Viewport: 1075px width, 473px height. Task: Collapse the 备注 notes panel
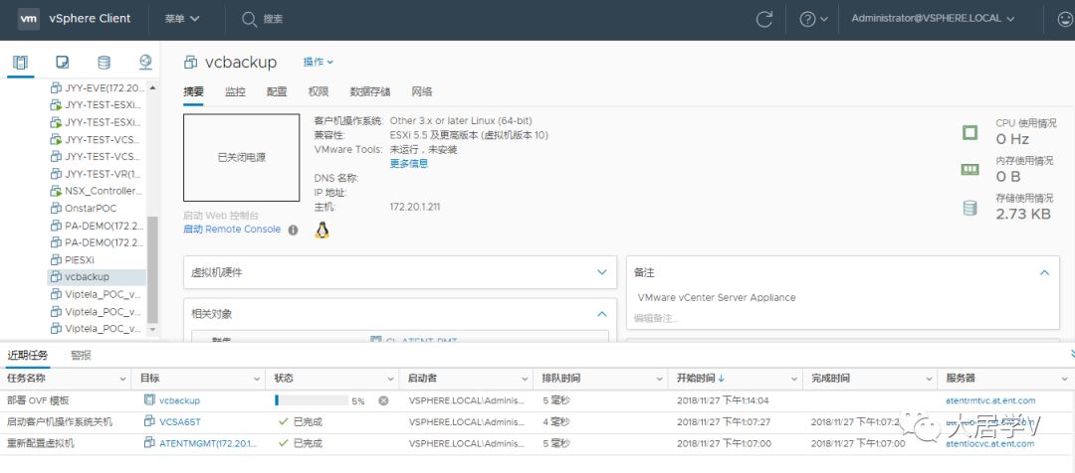point(1044,272)
